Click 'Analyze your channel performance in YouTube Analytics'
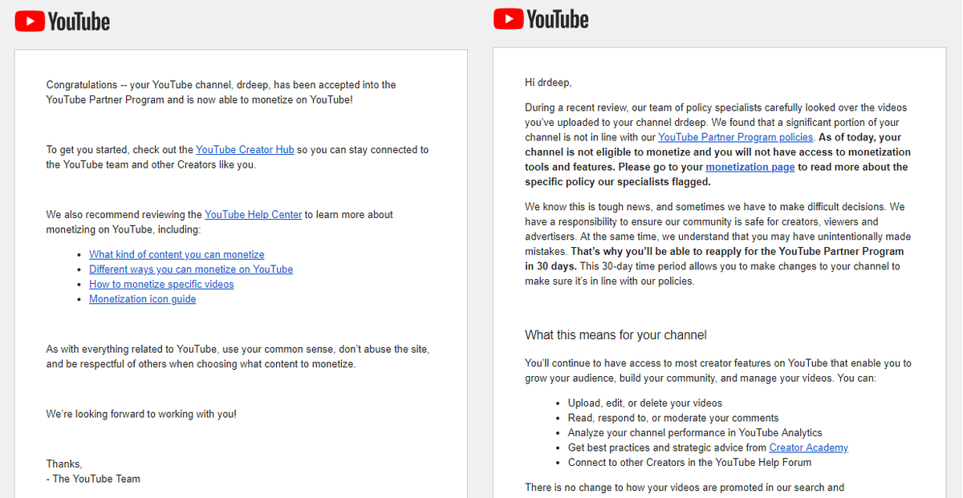963x498 pixels. pos(695,433)
